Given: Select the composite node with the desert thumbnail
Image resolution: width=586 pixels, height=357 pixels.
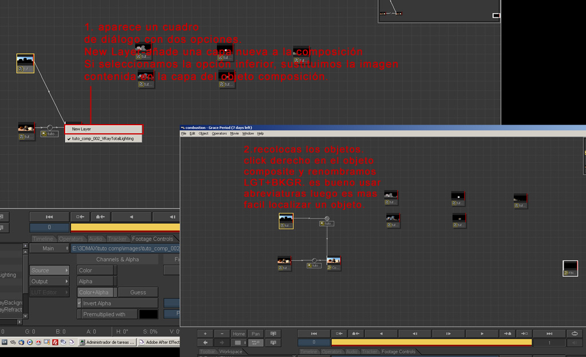Looking at the screenshot, I should (334, 263).
